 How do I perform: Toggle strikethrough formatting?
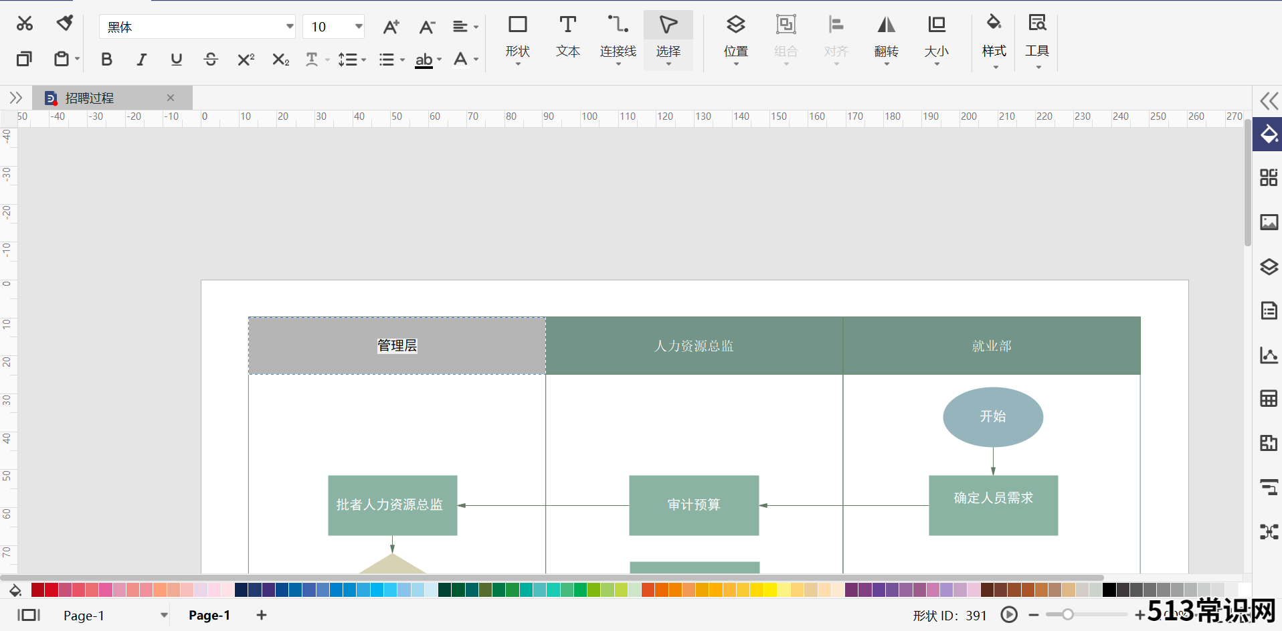click(211, 60)
